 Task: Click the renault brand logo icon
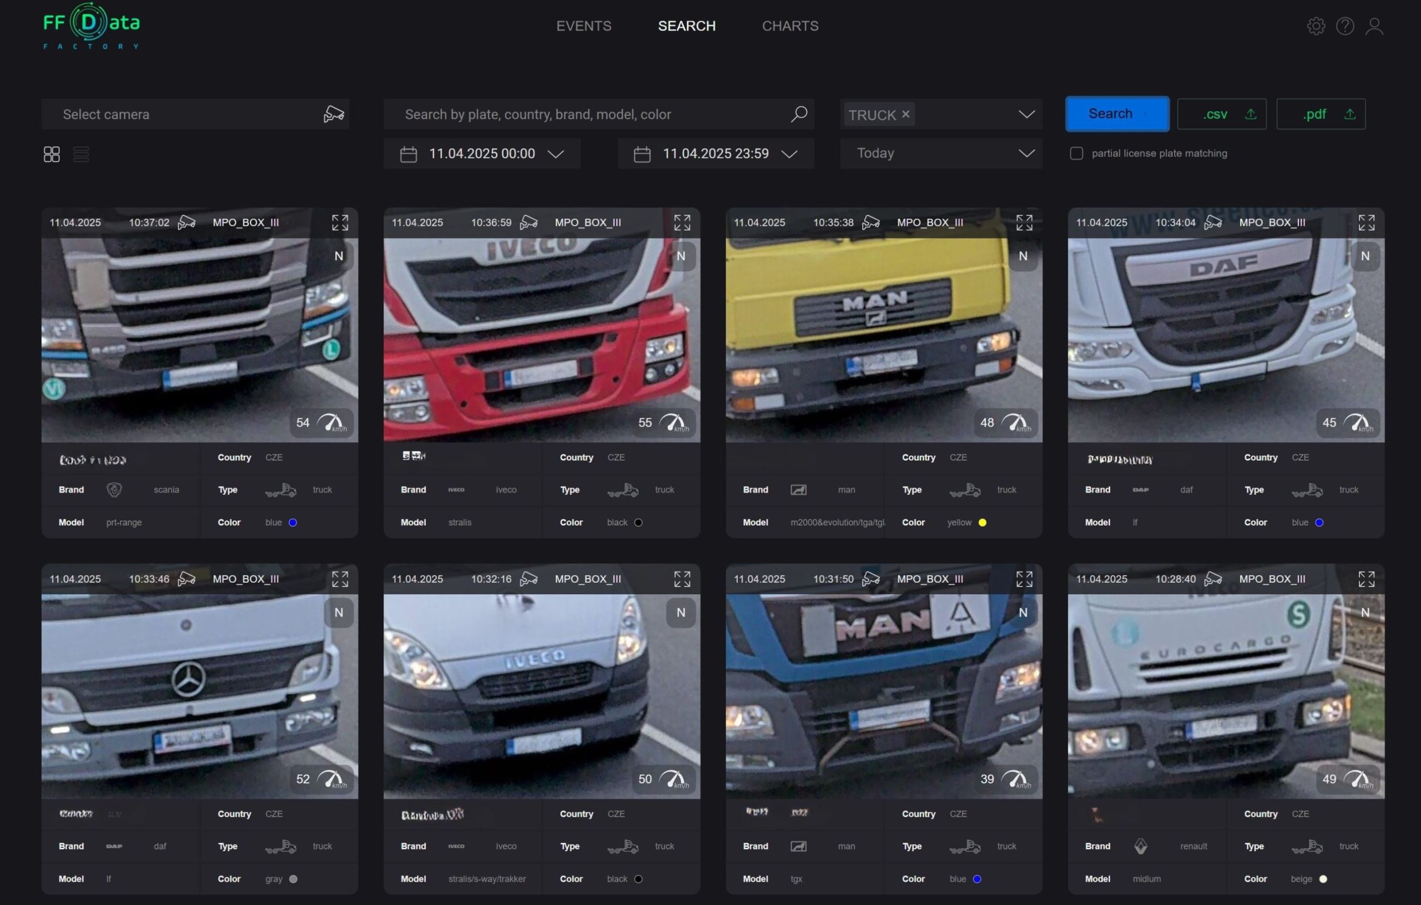click(x=1141, y=846)
